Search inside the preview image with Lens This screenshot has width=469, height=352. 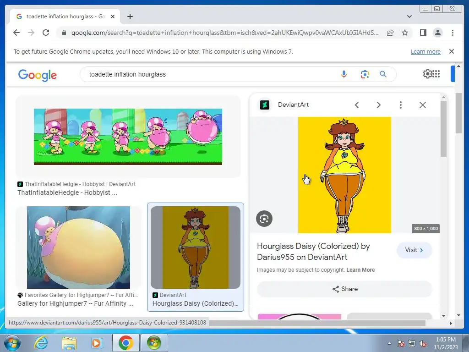(x=264, y=219)
